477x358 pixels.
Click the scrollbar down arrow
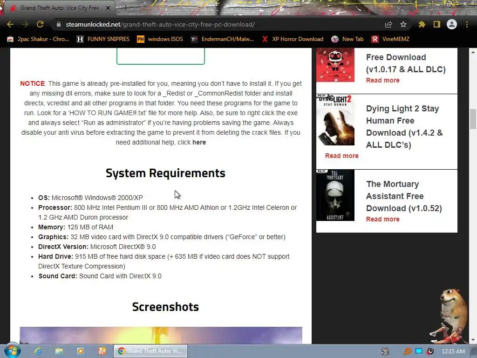tap(473, 340)
